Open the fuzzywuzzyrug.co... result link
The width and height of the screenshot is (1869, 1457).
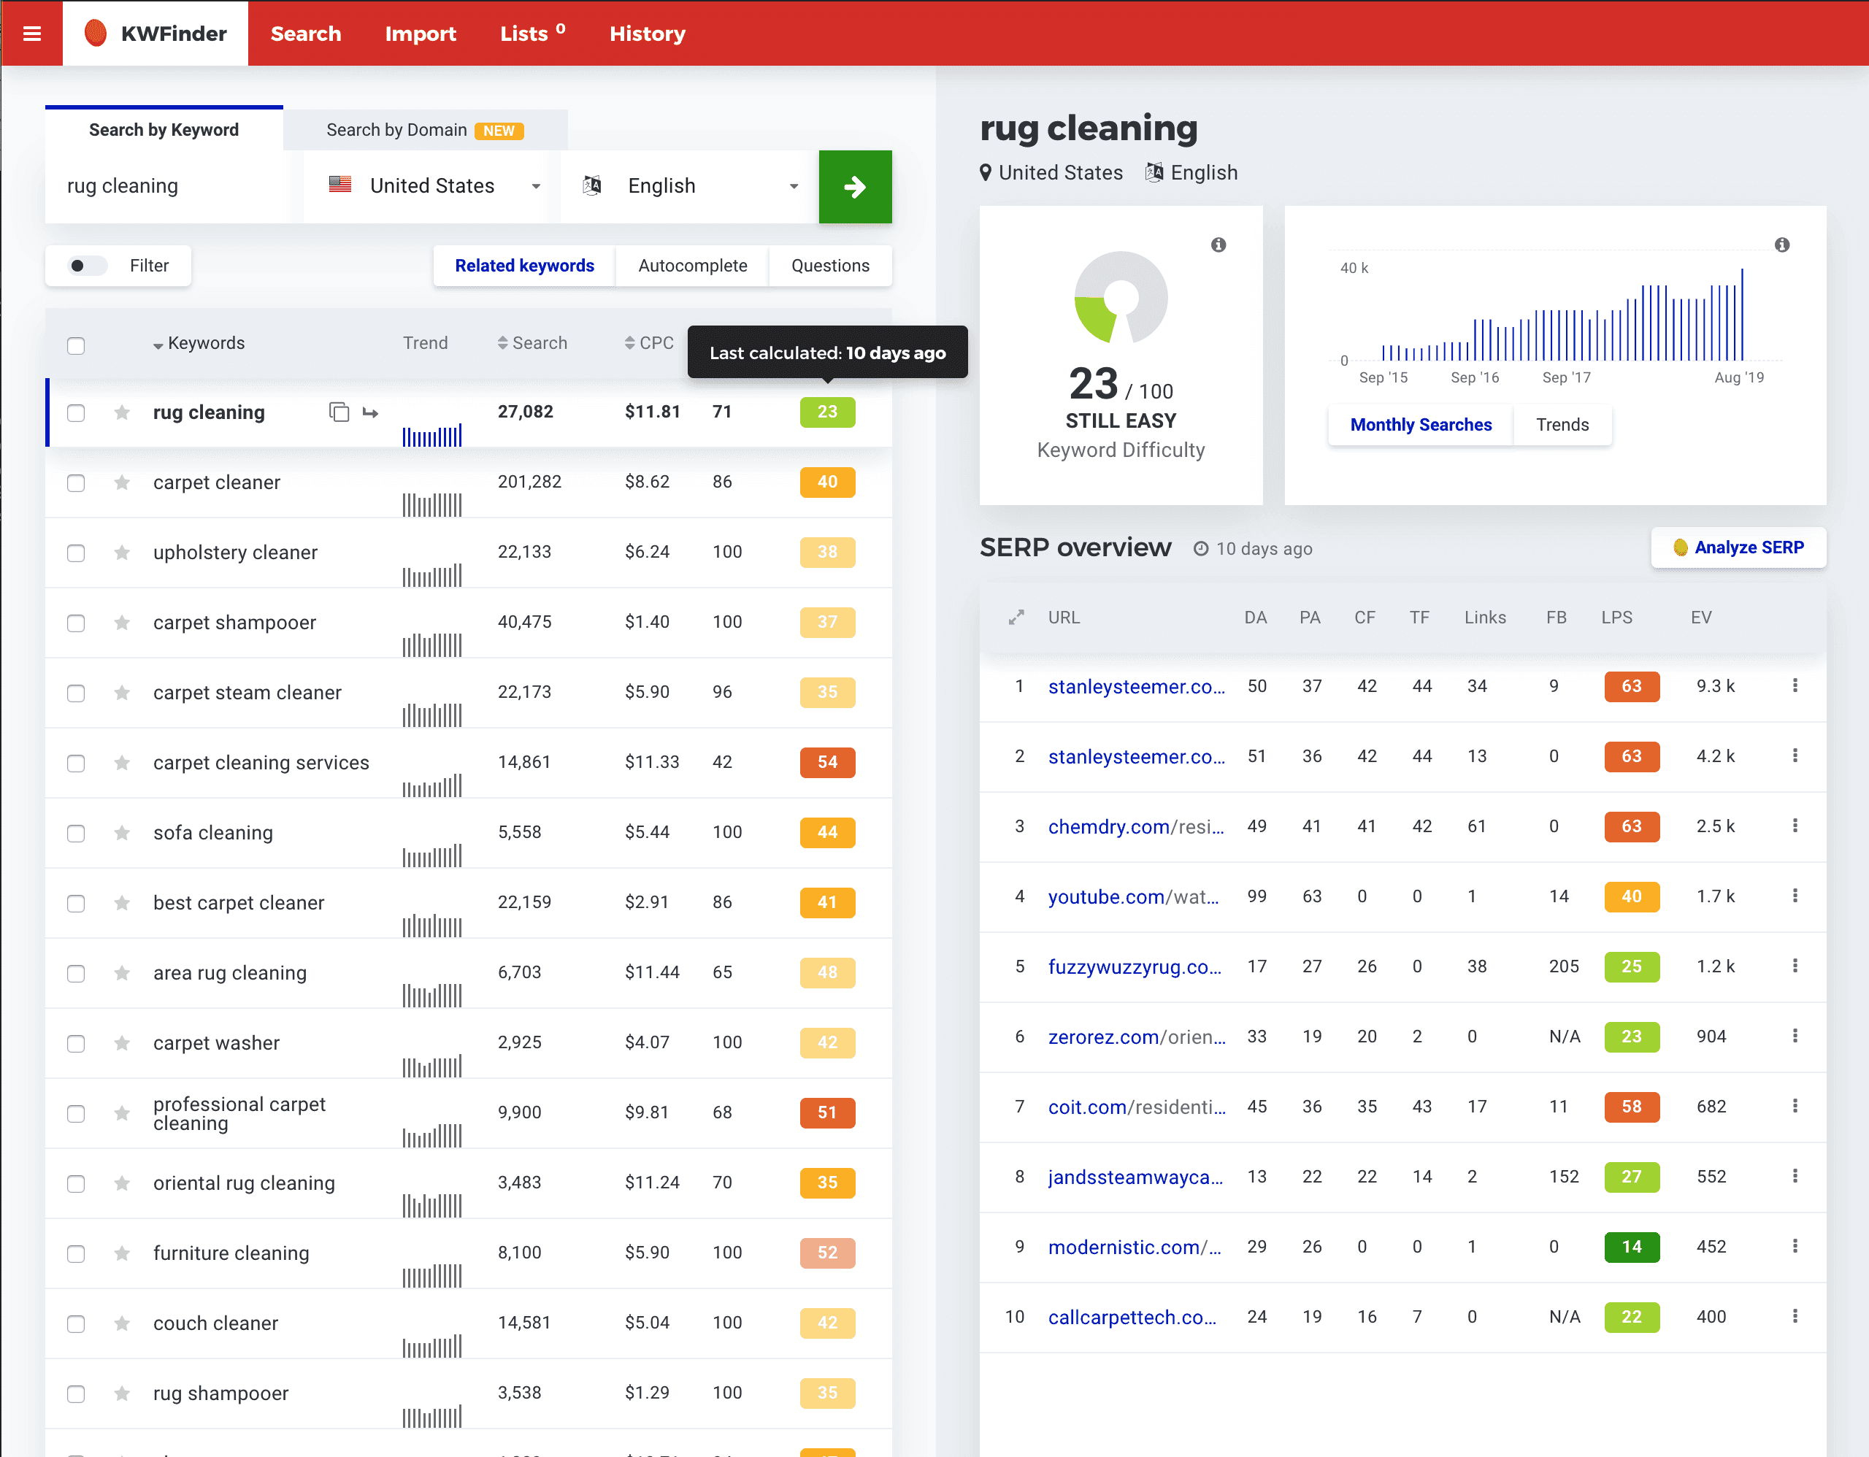[1134, 966]
